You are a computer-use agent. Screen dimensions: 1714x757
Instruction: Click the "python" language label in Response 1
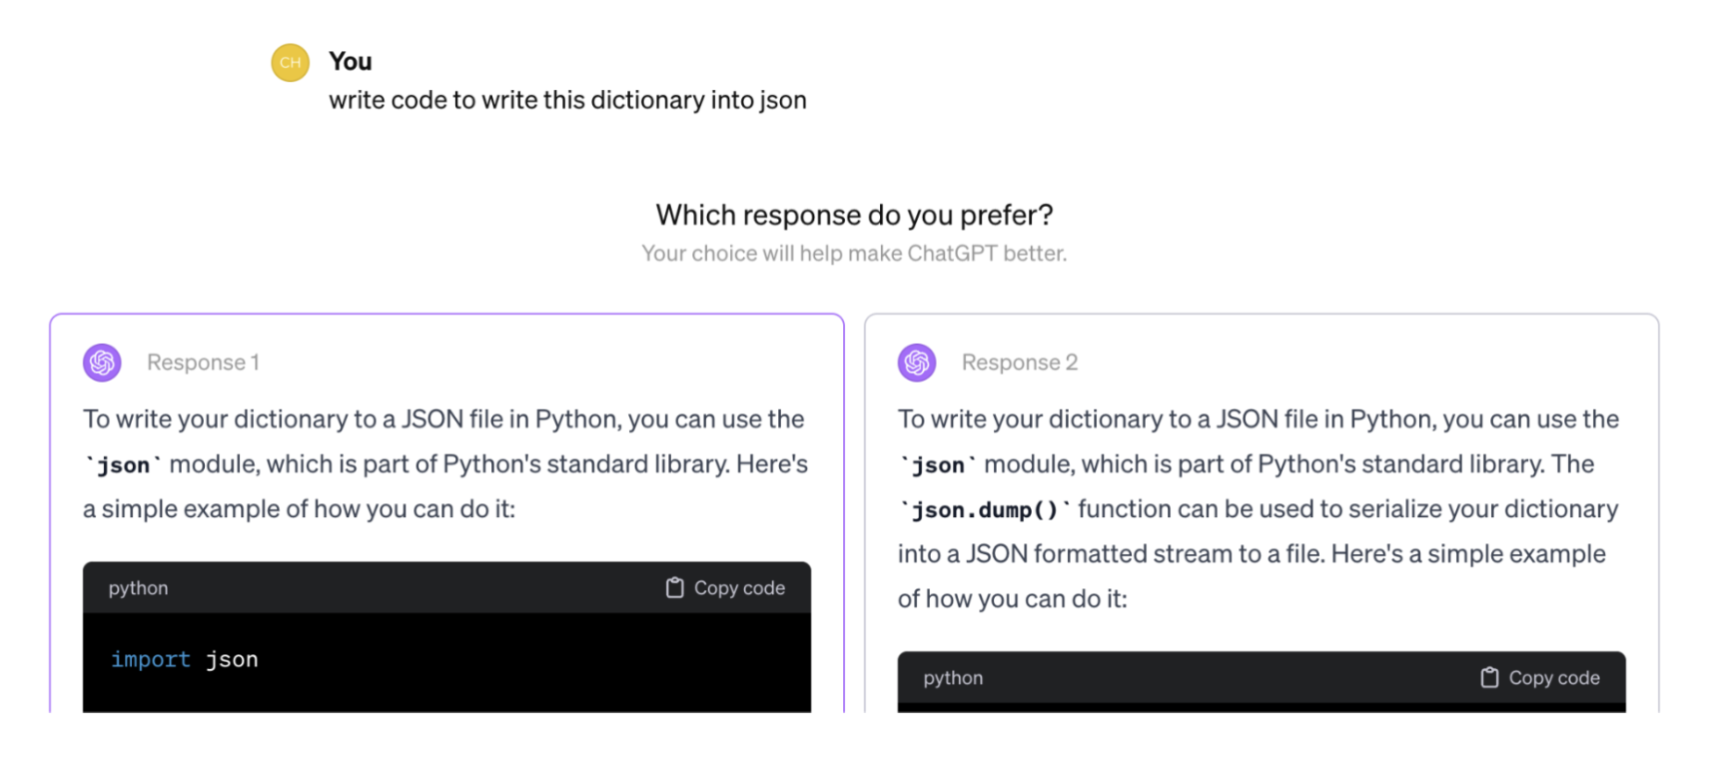138,588
